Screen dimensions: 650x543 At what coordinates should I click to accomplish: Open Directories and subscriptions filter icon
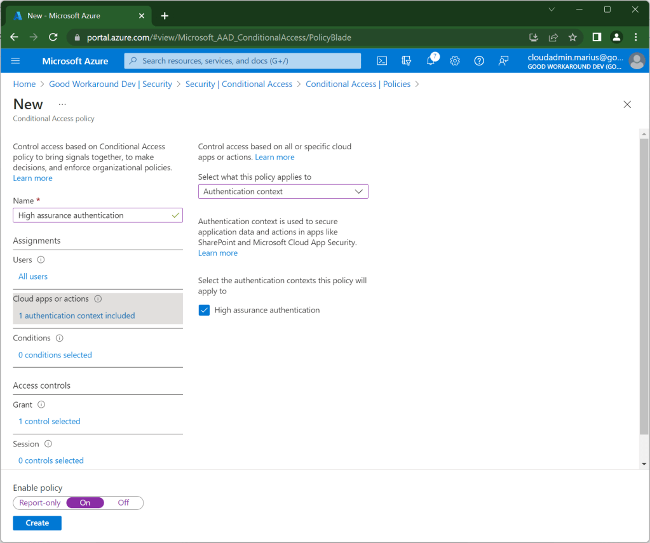pyautogui.click(x=407, y=61)
